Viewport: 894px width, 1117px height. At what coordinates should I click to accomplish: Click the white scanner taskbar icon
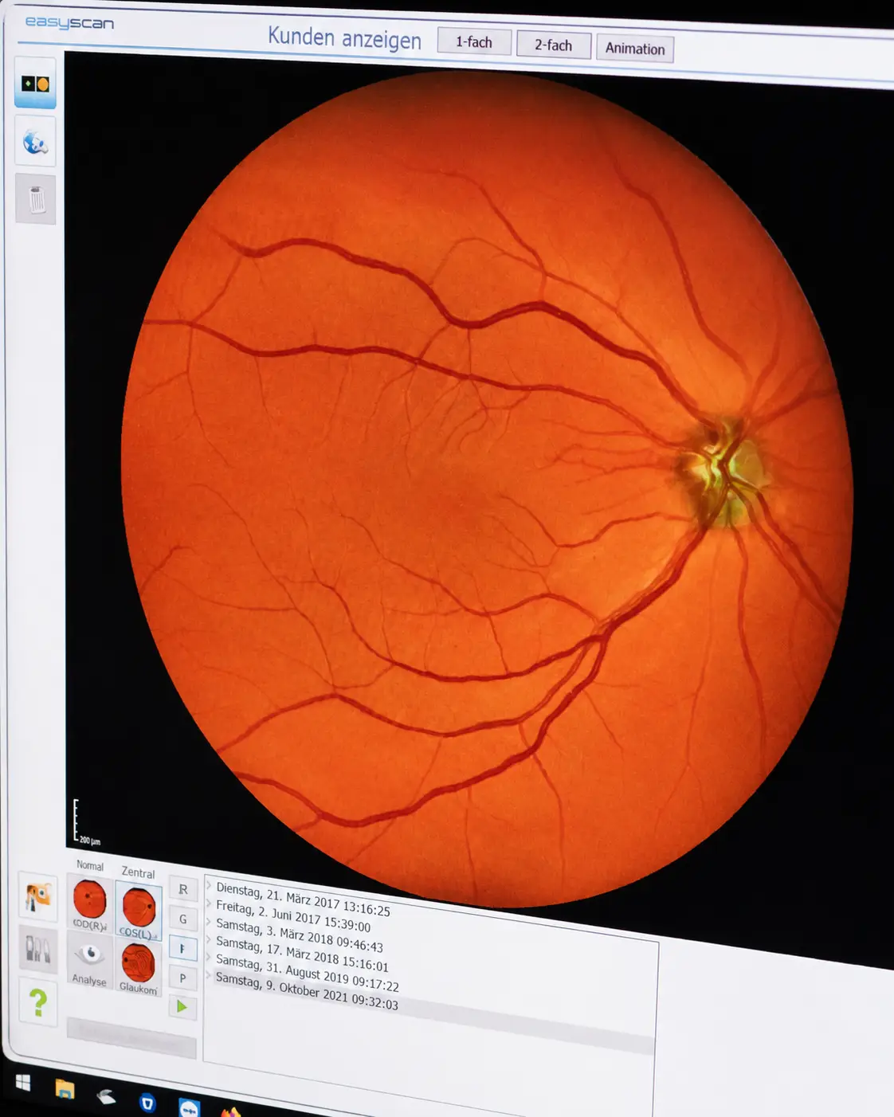point(106,1096)
